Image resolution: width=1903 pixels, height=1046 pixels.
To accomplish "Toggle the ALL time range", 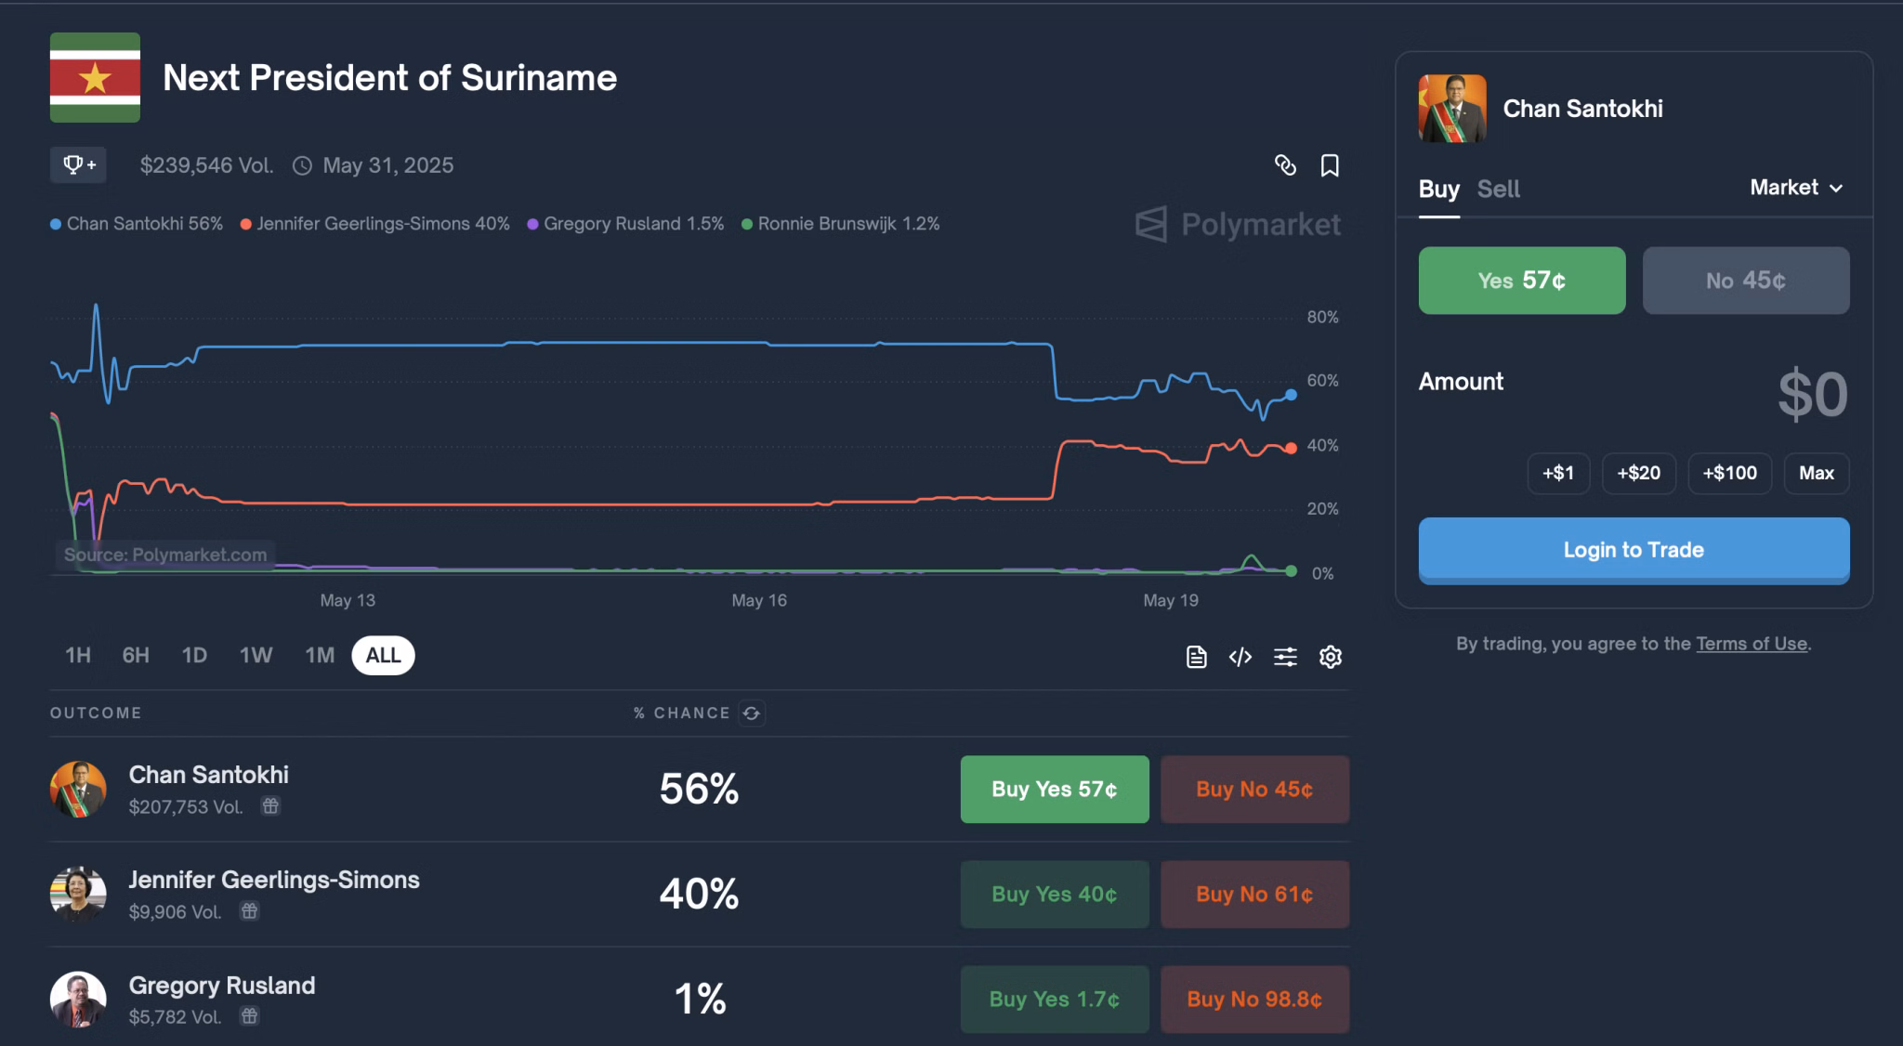I will [383, 655].
